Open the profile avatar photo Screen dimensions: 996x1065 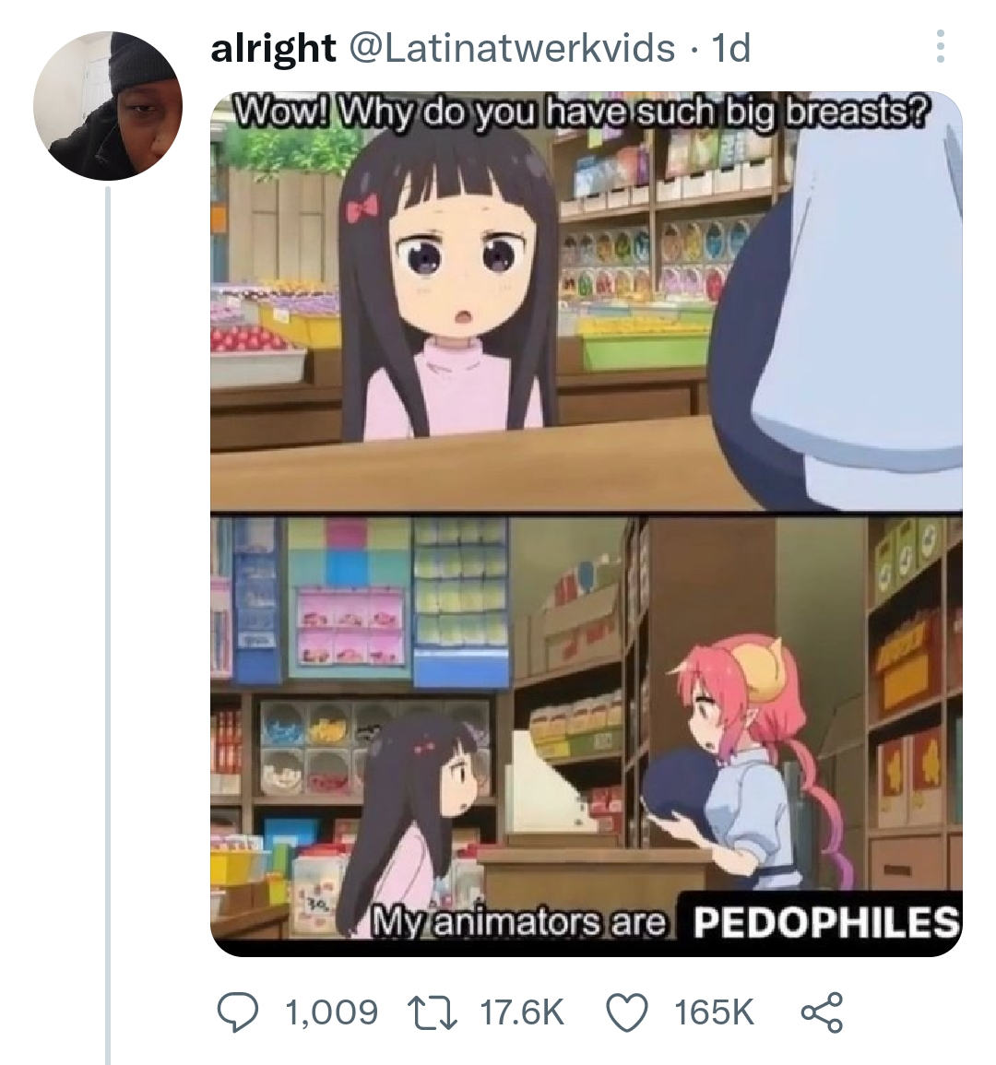[107, 105]
